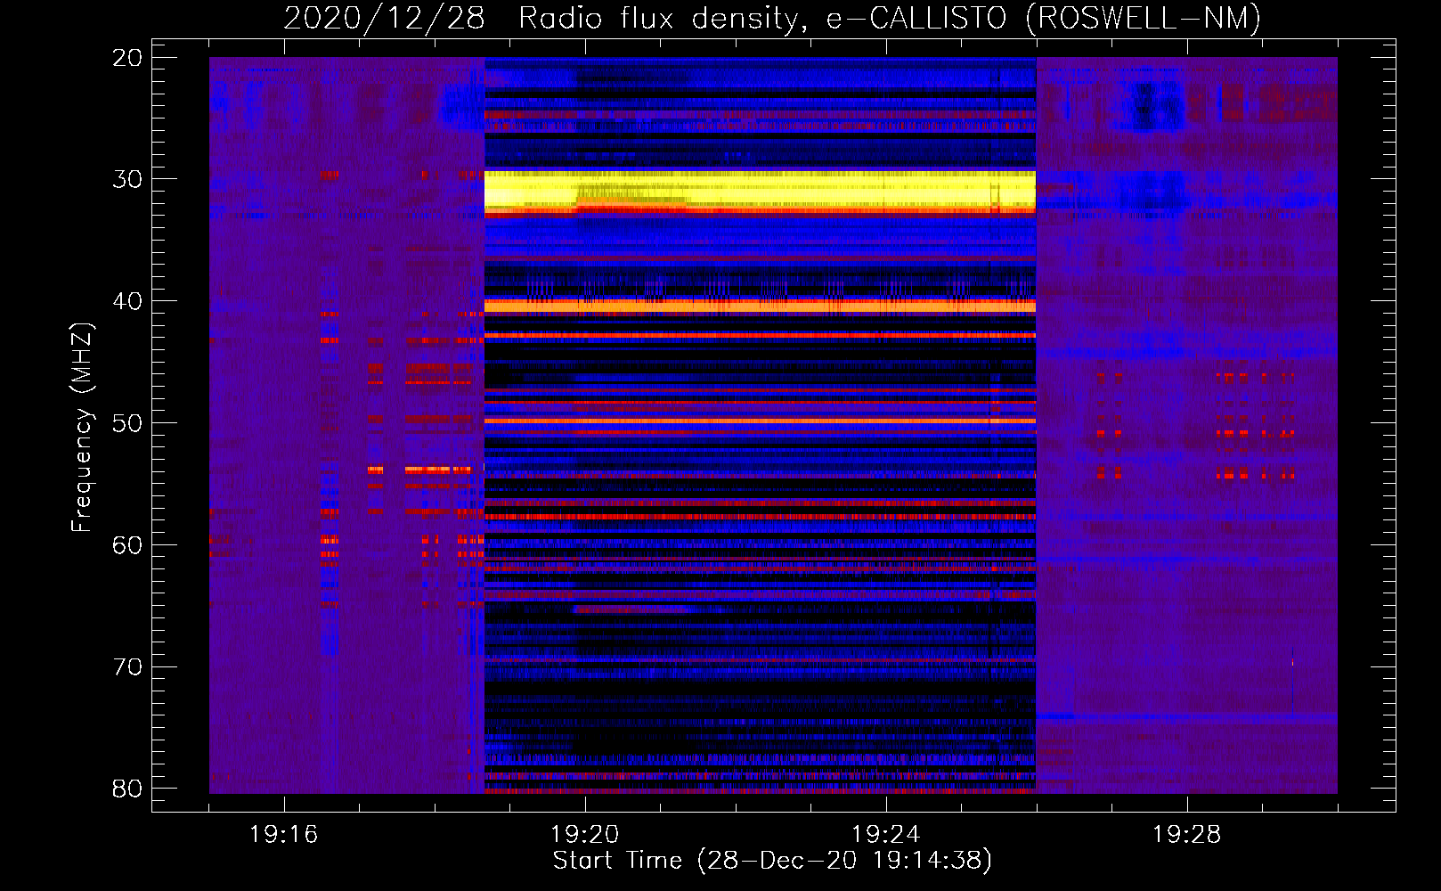Image resolution: width=1441 pixels, height=891 pixels.
Task: Click the 19:20 time tick label
Action: coord(585,835)
